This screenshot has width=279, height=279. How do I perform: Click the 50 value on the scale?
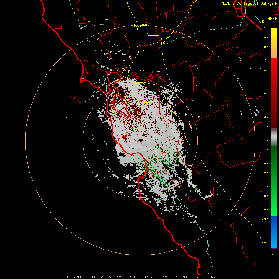(266, 82)
